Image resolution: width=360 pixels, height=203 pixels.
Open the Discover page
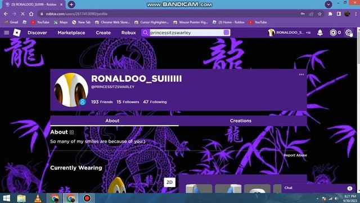pos(37,33)
